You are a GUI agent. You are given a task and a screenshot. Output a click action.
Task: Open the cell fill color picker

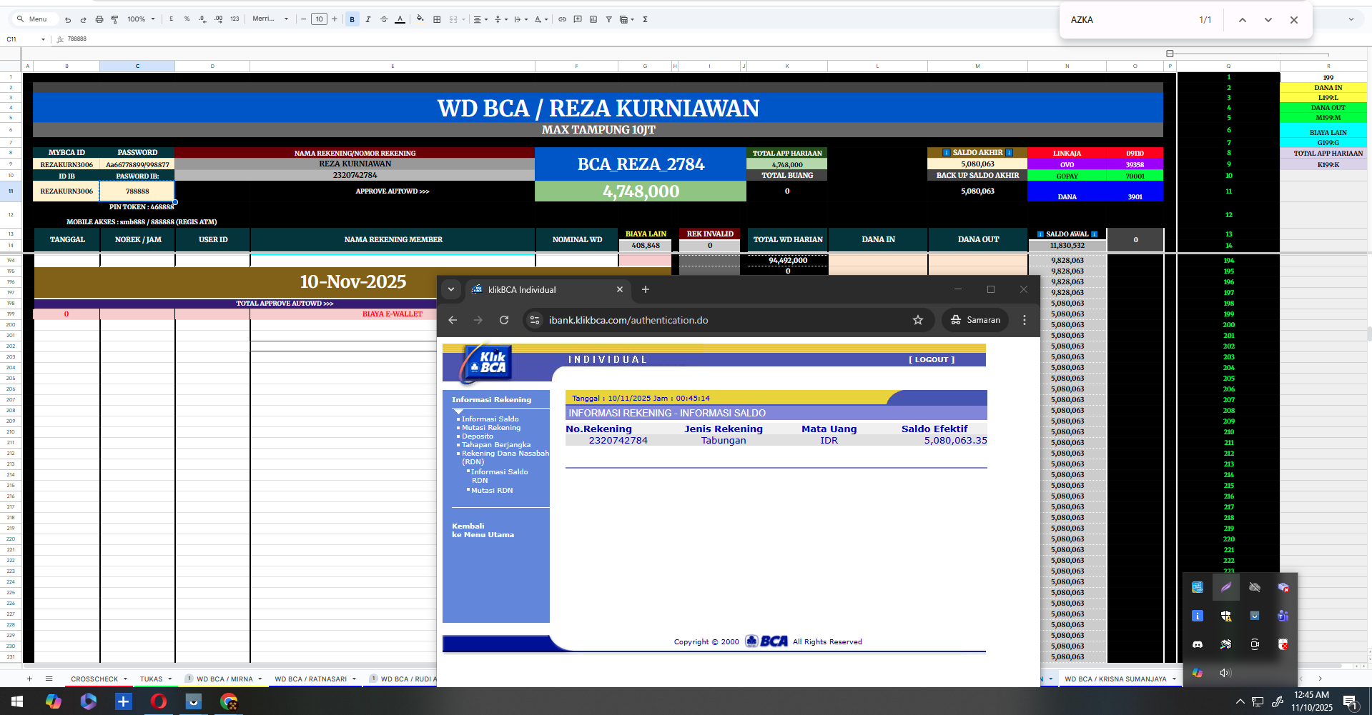coord(420,19)
